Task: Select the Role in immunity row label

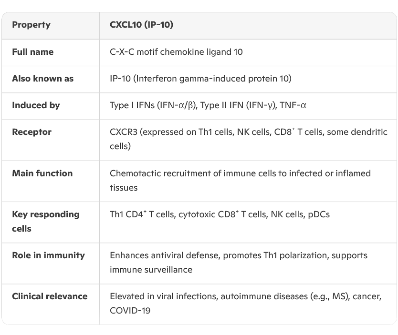Action: (48, 255)
